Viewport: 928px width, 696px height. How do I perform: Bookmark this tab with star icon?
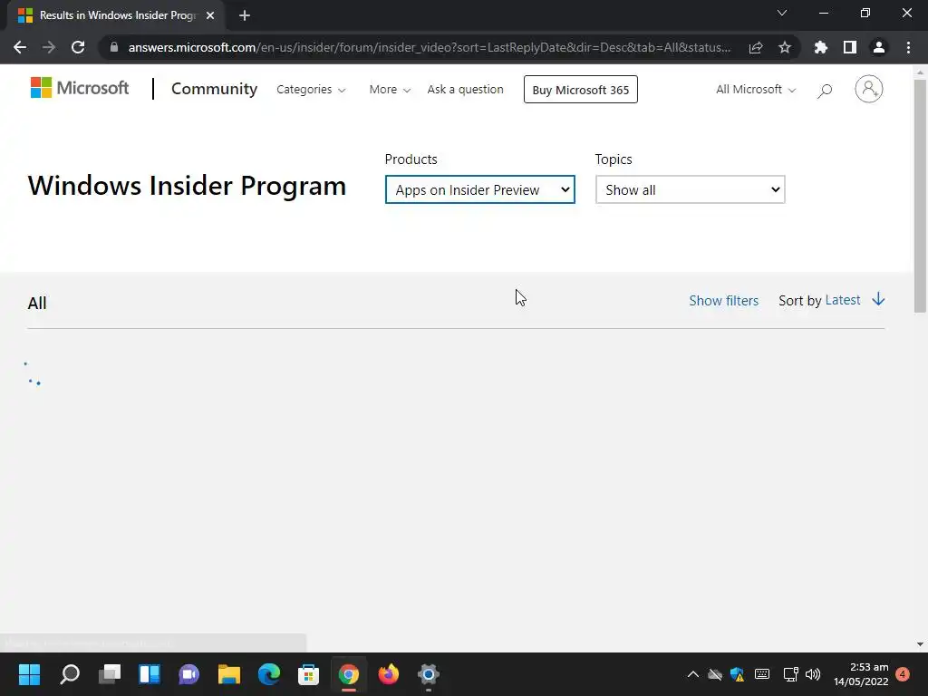(x=785, y=47)
